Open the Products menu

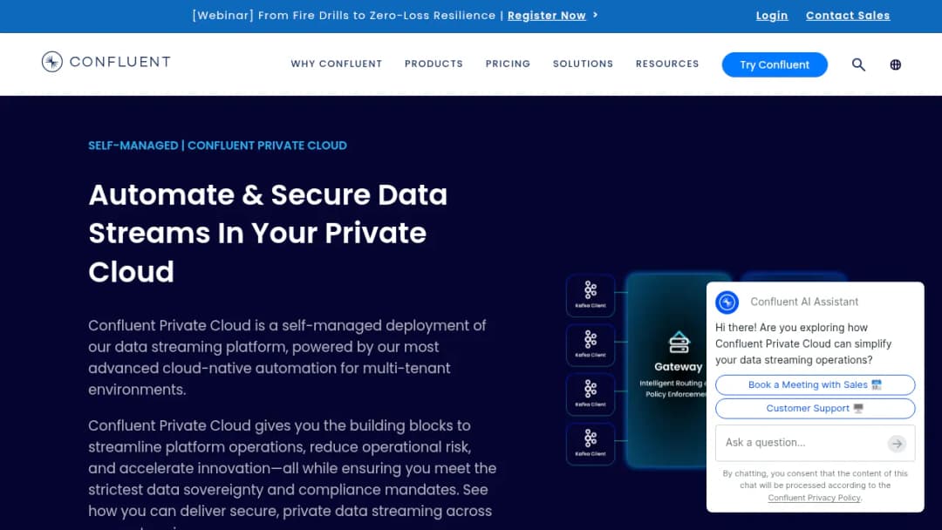[433, 64]
